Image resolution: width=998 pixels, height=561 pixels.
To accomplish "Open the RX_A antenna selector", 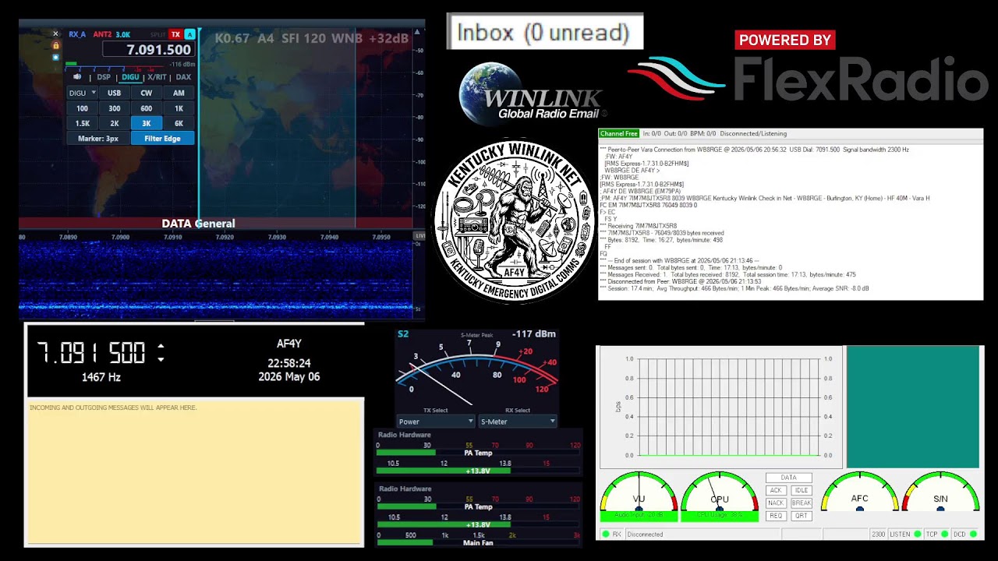I will click(x=77, y=34).
